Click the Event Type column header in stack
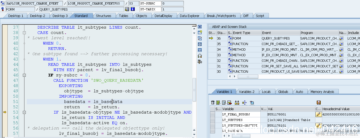This screenshot has height=138, width=360. tap(247, 33)
